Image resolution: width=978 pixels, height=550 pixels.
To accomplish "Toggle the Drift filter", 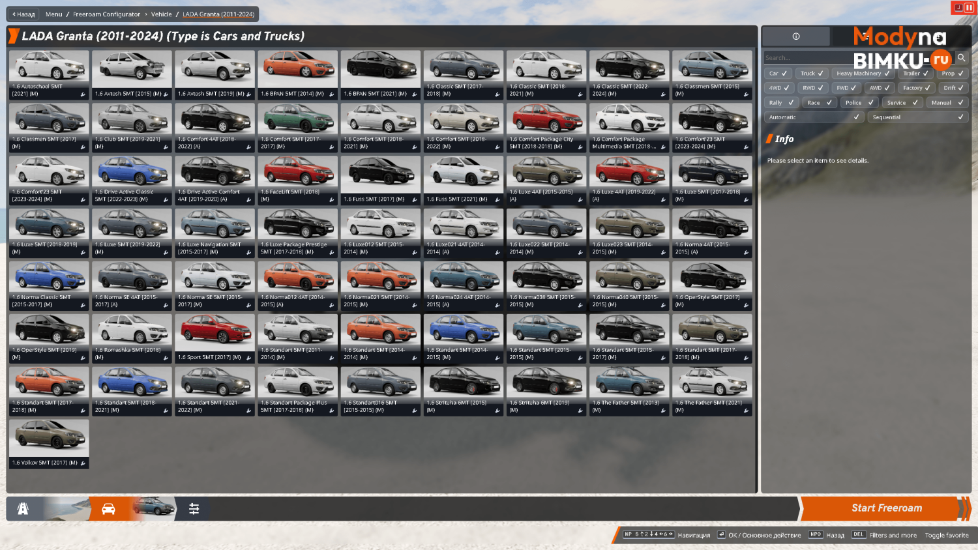I will point(954,87).
